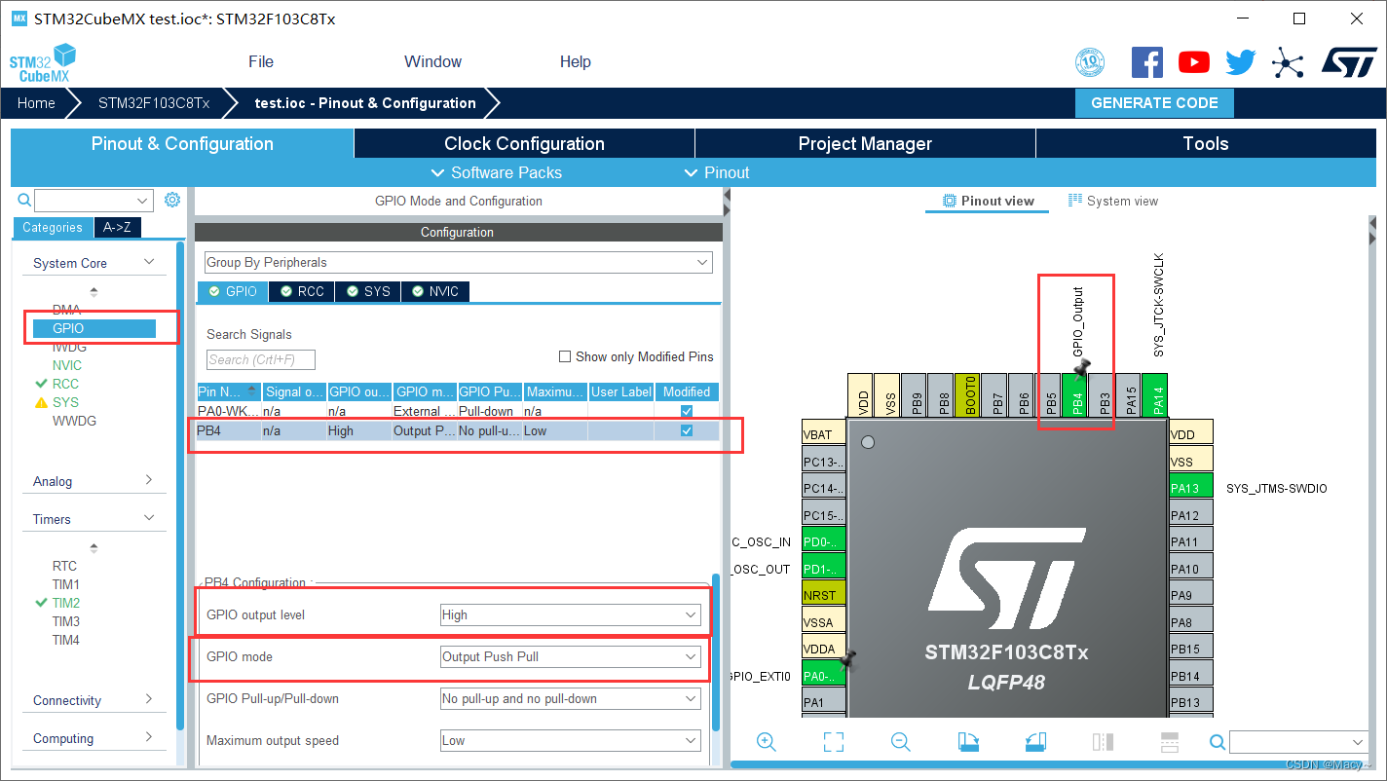Collapse Timers category
The image size is (1387, 781).
coord(94,519)
